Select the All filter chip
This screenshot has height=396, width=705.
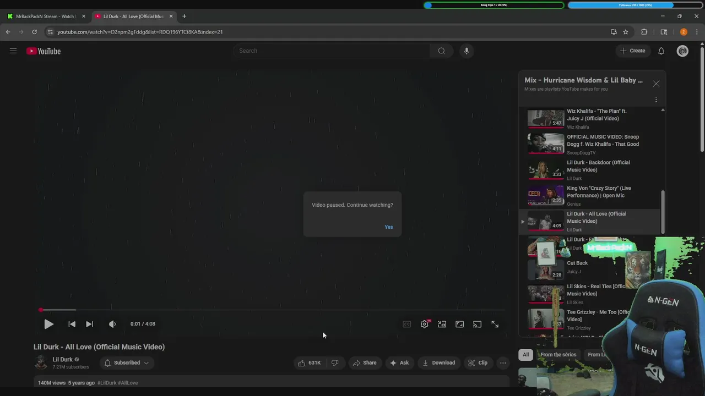click(x=525, y=355)
